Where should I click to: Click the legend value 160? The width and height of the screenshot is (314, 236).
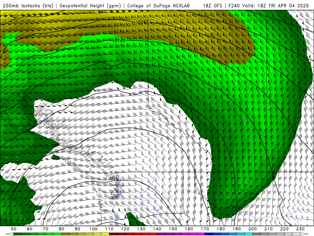pyautogui.click(x=189, y=229)
